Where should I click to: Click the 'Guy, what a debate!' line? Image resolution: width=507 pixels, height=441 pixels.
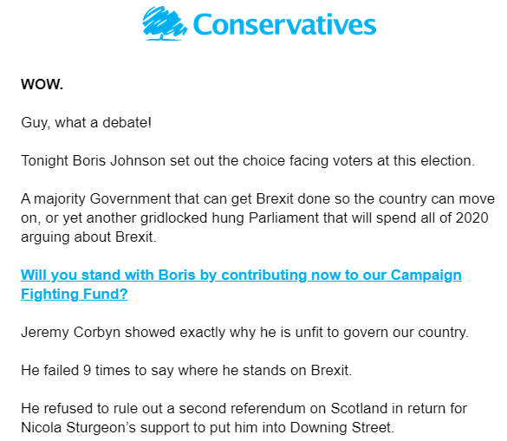point(86,123)
